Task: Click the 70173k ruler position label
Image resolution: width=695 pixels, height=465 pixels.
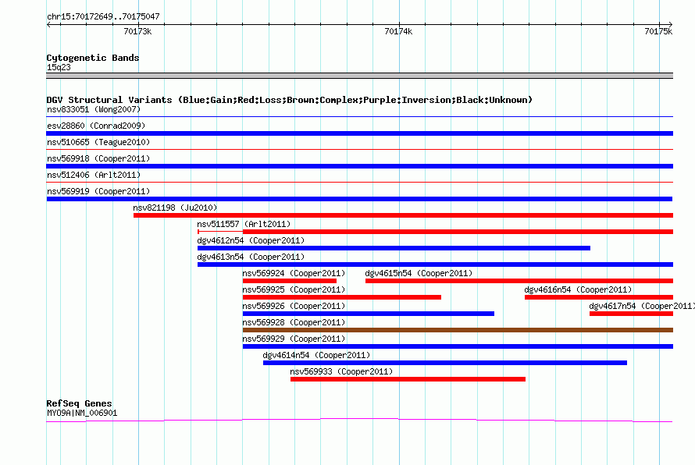Action: pyautogui.click(x=137, y=31)
